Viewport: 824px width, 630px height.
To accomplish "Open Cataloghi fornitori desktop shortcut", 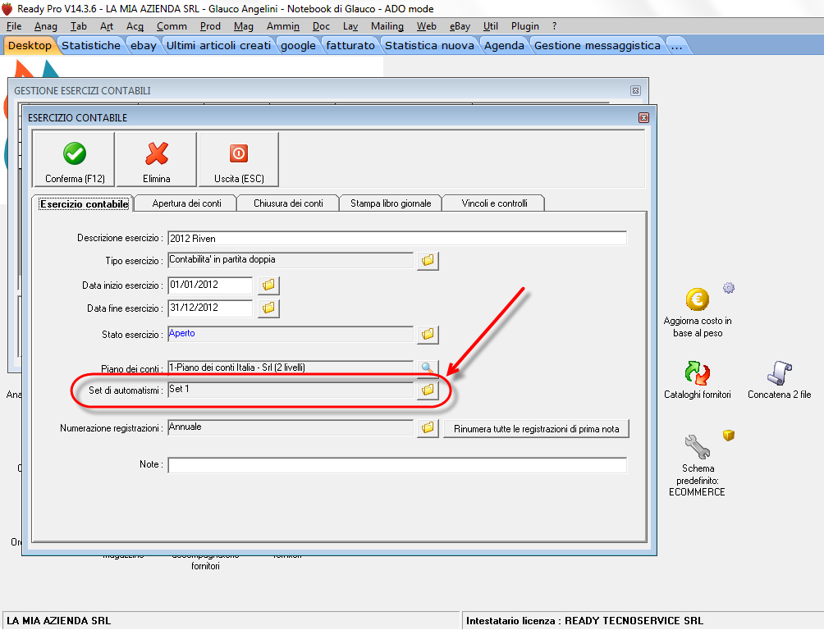I will click(698, 379).
